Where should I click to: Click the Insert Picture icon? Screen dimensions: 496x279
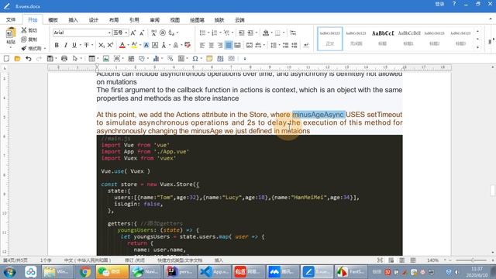(x=106, y=59)
